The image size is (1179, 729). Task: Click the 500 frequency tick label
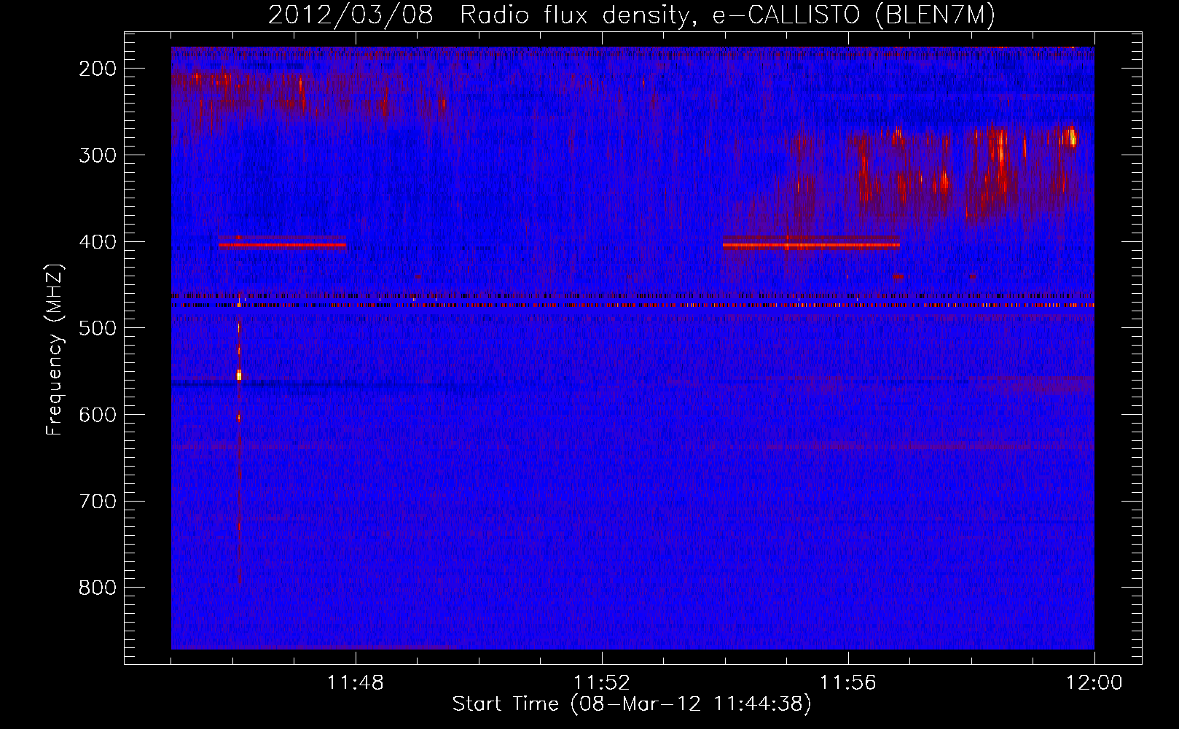pos(97,328)
